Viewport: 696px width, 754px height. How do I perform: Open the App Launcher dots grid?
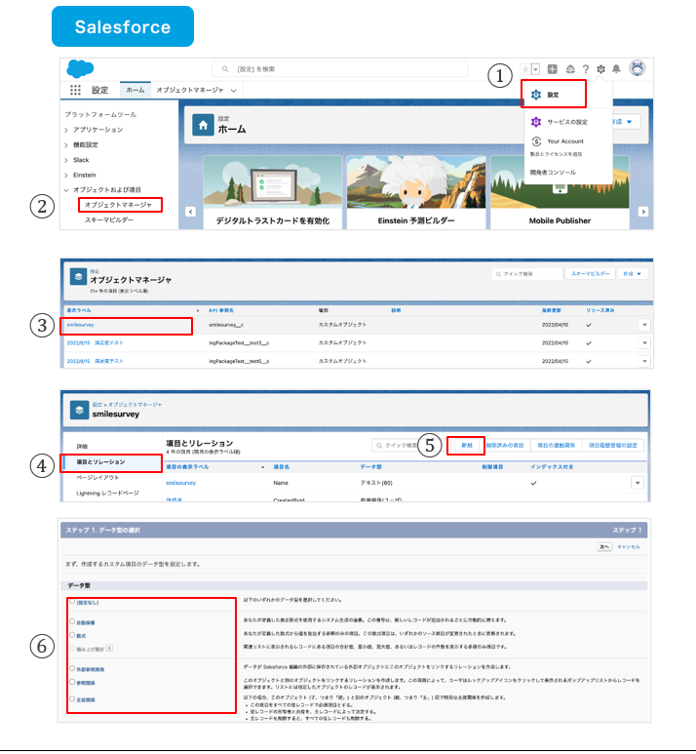pos(75,90)
